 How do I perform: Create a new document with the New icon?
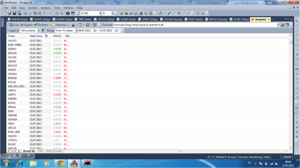pyautogui.click(x=5, y=13)
